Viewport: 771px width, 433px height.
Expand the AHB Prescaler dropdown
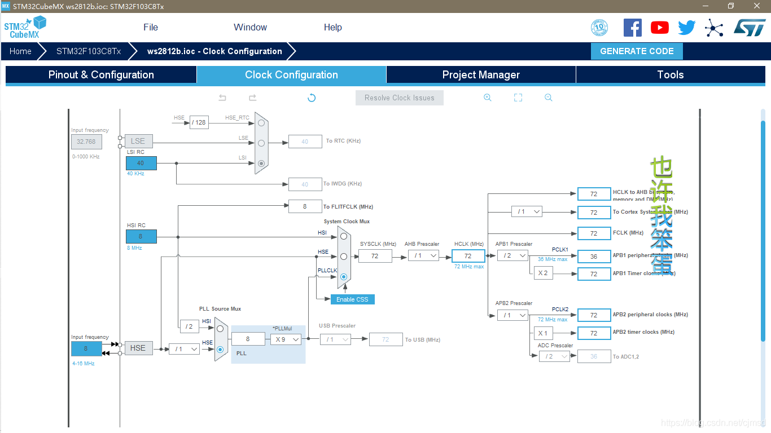click(424, 256)
